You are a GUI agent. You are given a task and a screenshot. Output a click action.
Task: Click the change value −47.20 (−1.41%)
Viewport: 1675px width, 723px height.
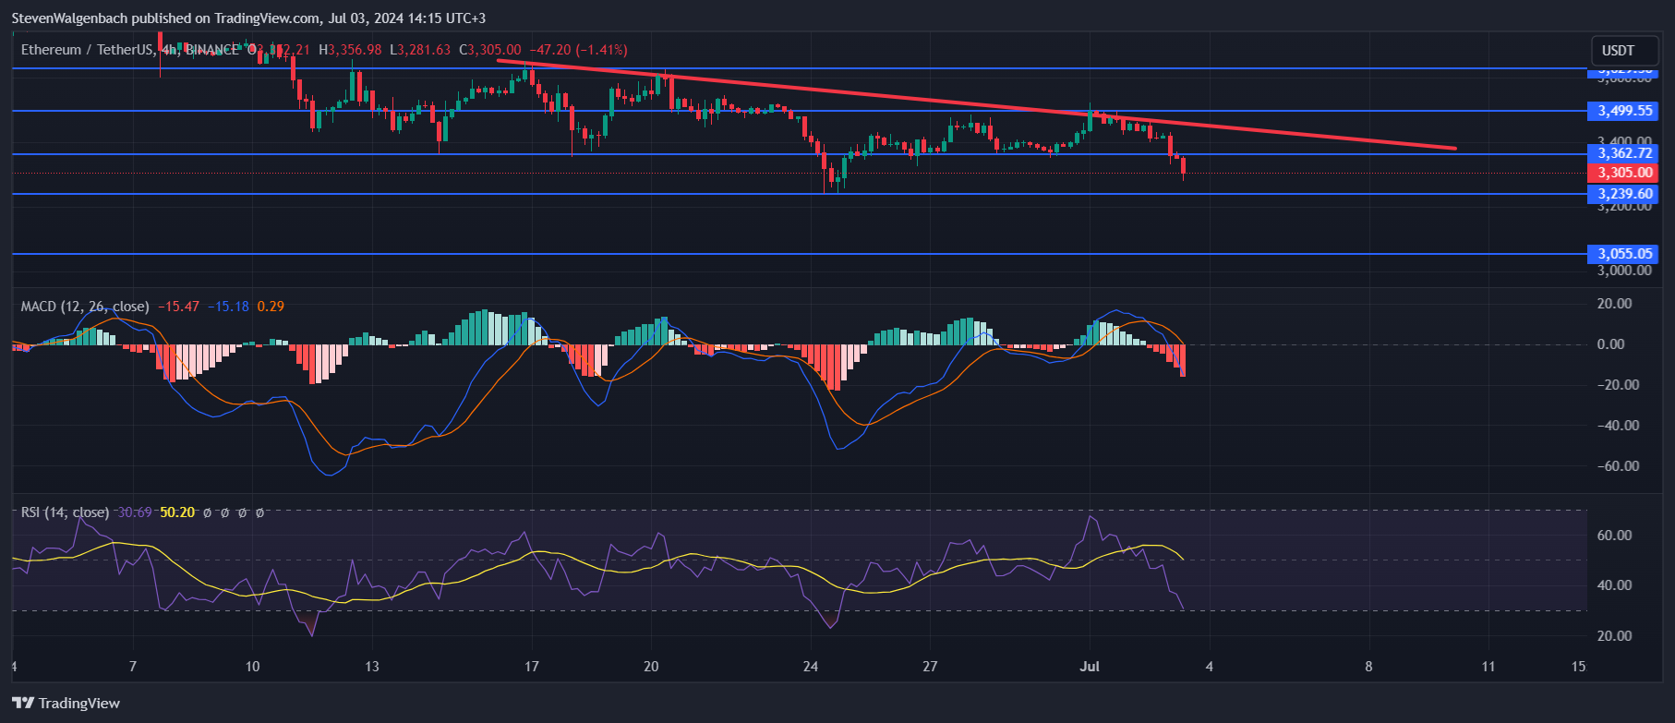point(578,50)
